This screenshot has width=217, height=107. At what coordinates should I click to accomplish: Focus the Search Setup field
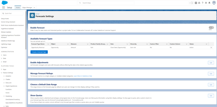pos(106,3)
